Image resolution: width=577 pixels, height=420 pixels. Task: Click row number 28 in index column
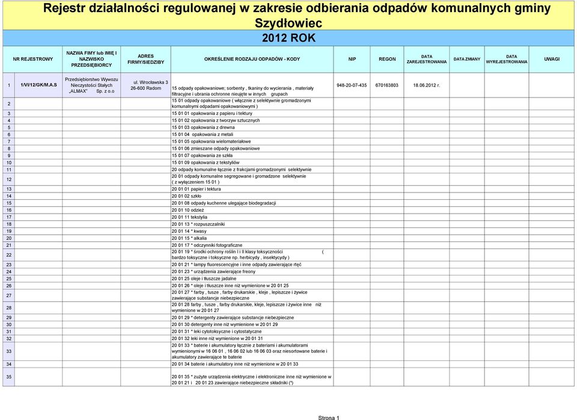(9, 307)
